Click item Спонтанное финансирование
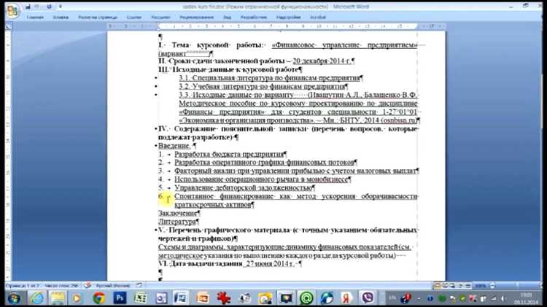 [296, 201]
